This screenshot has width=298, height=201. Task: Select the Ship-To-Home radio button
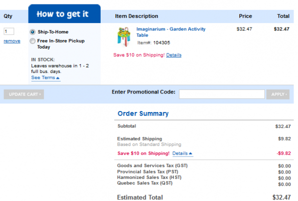33,32
